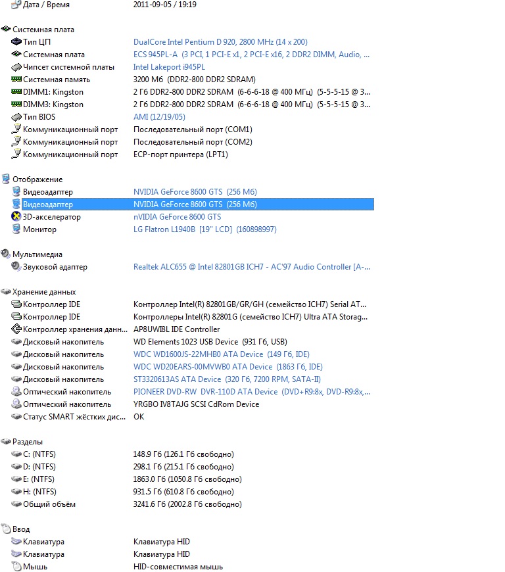Select the Ultra ATA Storage controllers value
505x572 pixels.
pos(251,317)
